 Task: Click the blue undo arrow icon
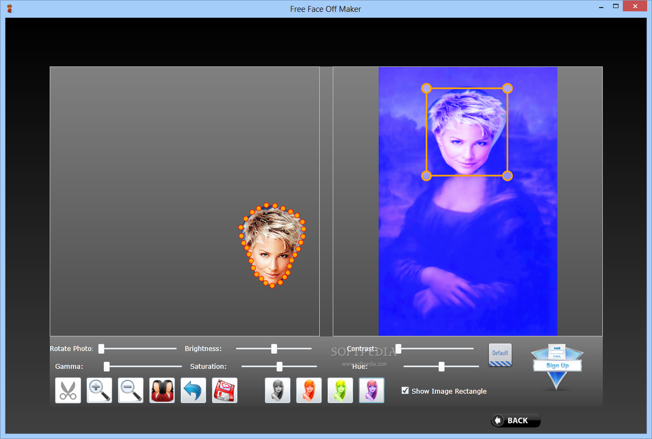[193, 390]
